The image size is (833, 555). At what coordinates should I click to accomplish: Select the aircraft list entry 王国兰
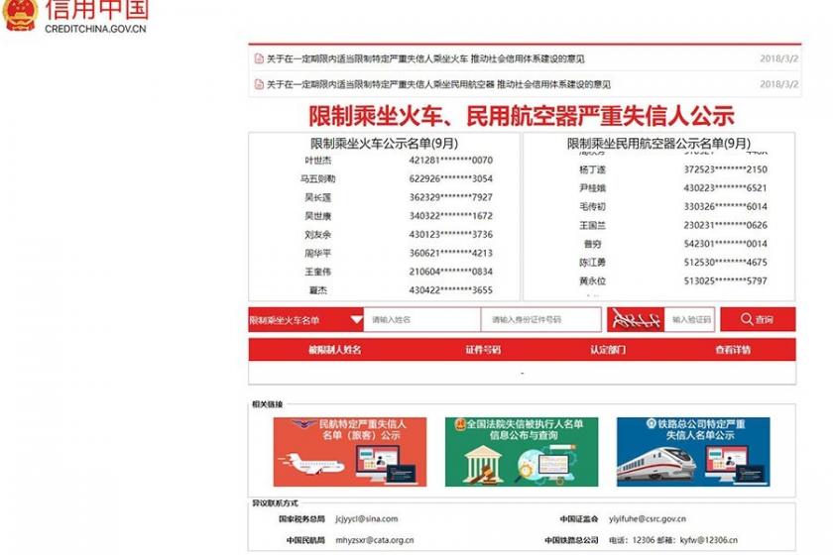click(x=592, y=226)
